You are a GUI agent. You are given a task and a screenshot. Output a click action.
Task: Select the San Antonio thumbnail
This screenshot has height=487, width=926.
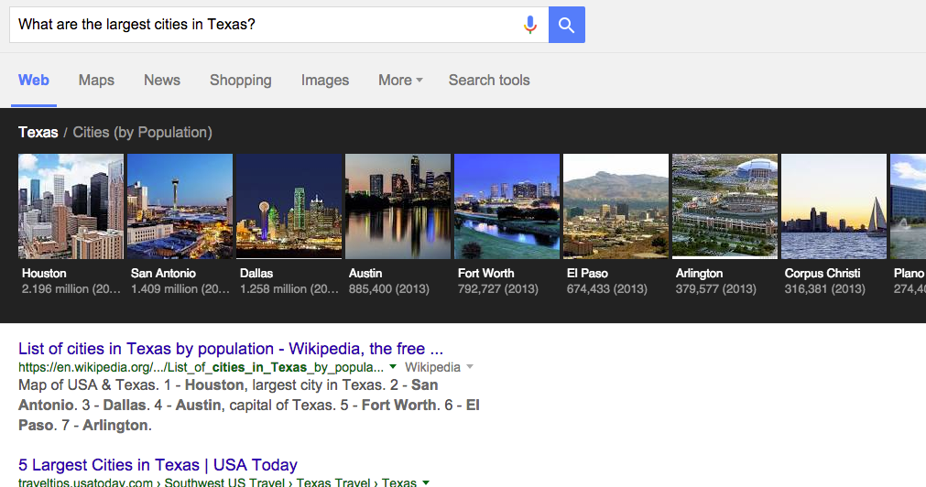click(180, 207)
